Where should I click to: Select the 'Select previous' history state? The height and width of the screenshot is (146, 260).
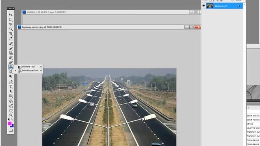(253, 116)
